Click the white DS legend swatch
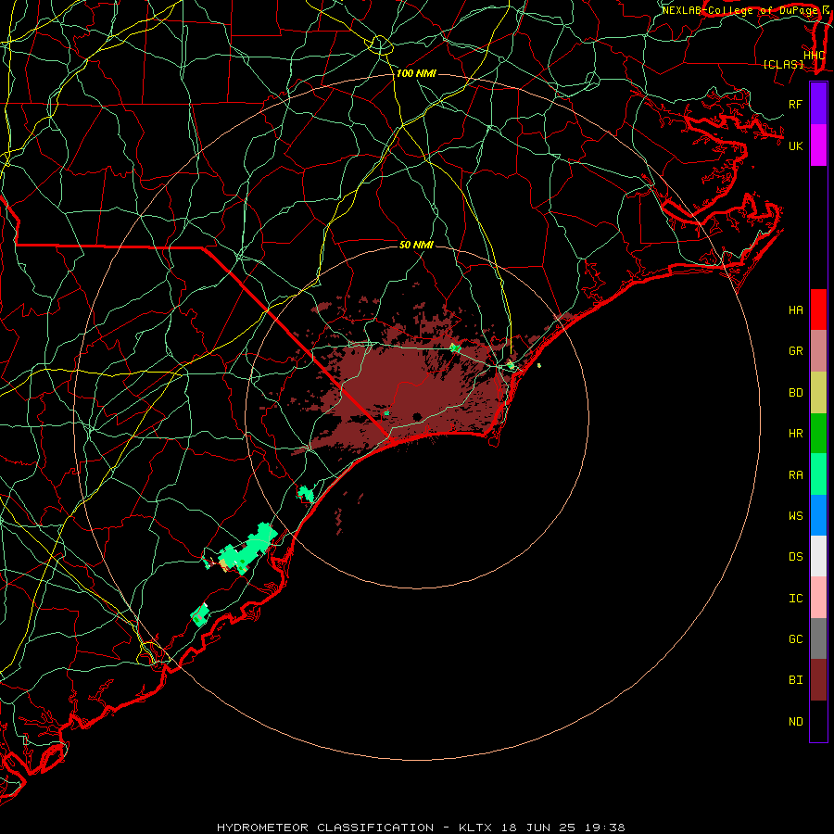 [818, 556]
